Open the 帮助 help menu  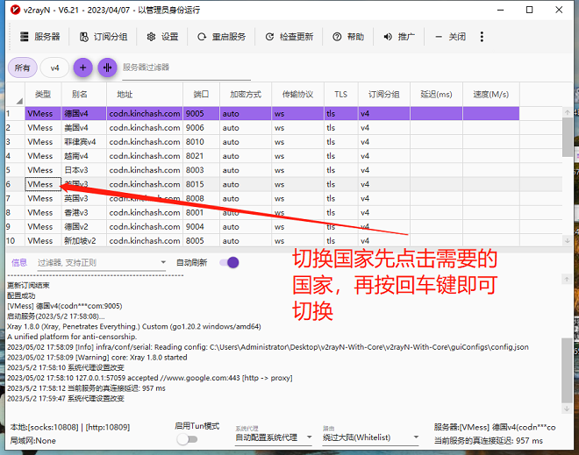[348, 37]
